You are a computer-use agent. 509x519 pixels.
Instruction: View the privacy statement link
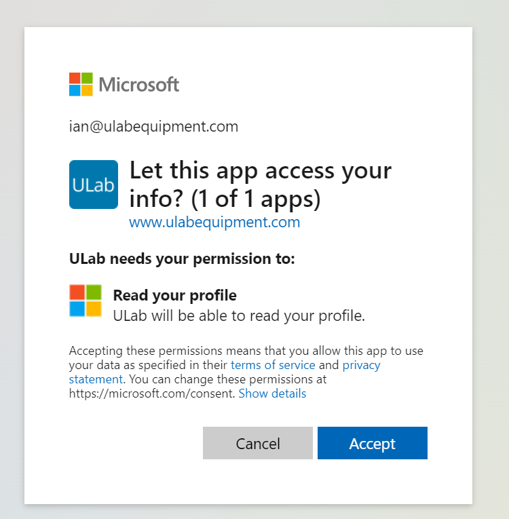[361, 365]
